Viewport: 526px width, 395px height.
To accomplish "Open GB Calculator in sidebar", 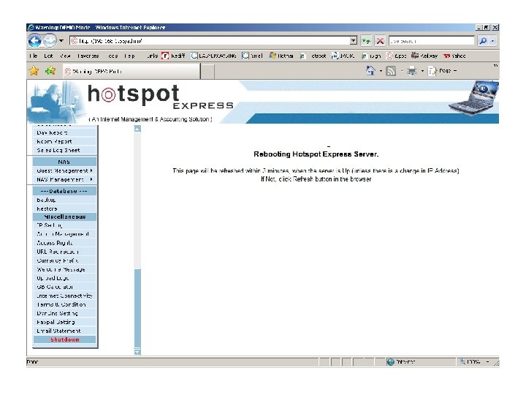I will (x=64, y=287).
